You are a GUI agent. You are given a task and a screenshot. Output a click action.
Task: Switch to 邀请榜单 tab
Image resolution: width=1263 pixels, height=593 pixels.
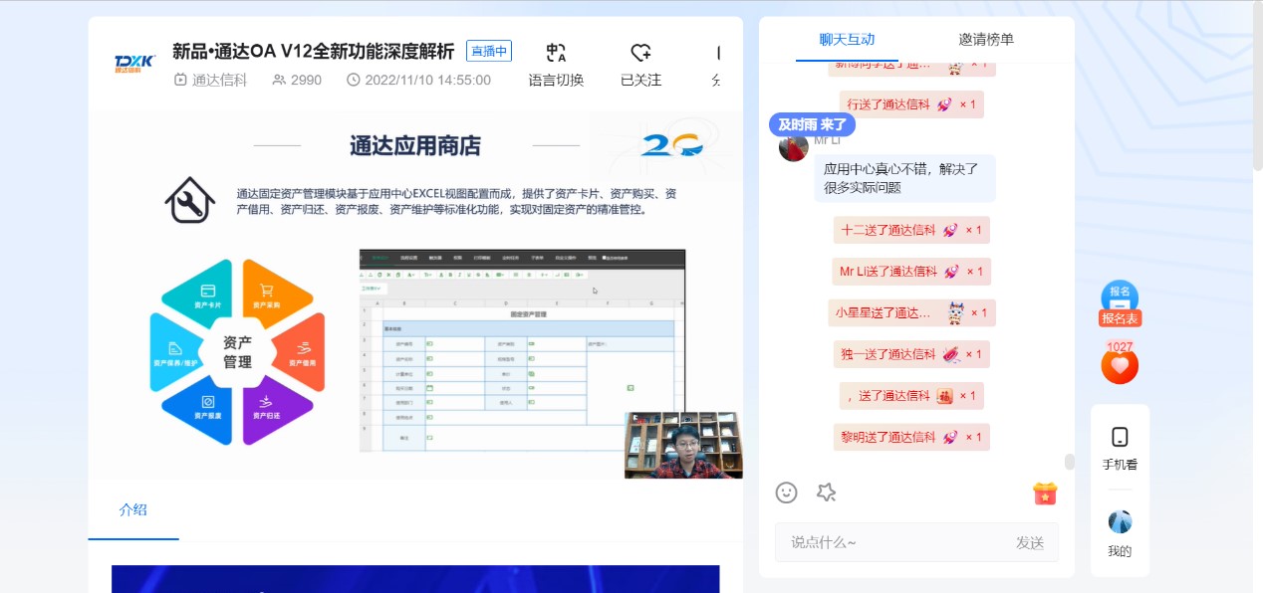[986, 40]
